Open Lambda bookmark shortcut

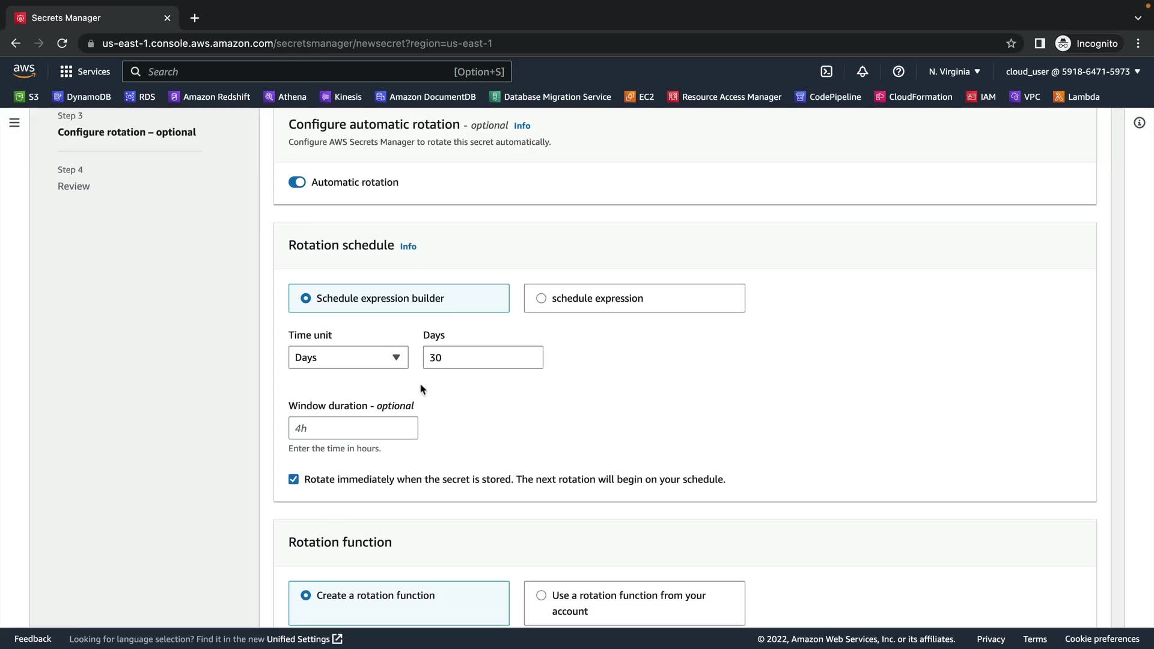click(x=1076, y=97)
